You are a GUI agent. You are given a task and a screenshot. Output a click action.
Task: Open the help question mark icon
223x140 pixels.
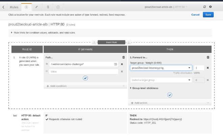[x=210, y=7]
